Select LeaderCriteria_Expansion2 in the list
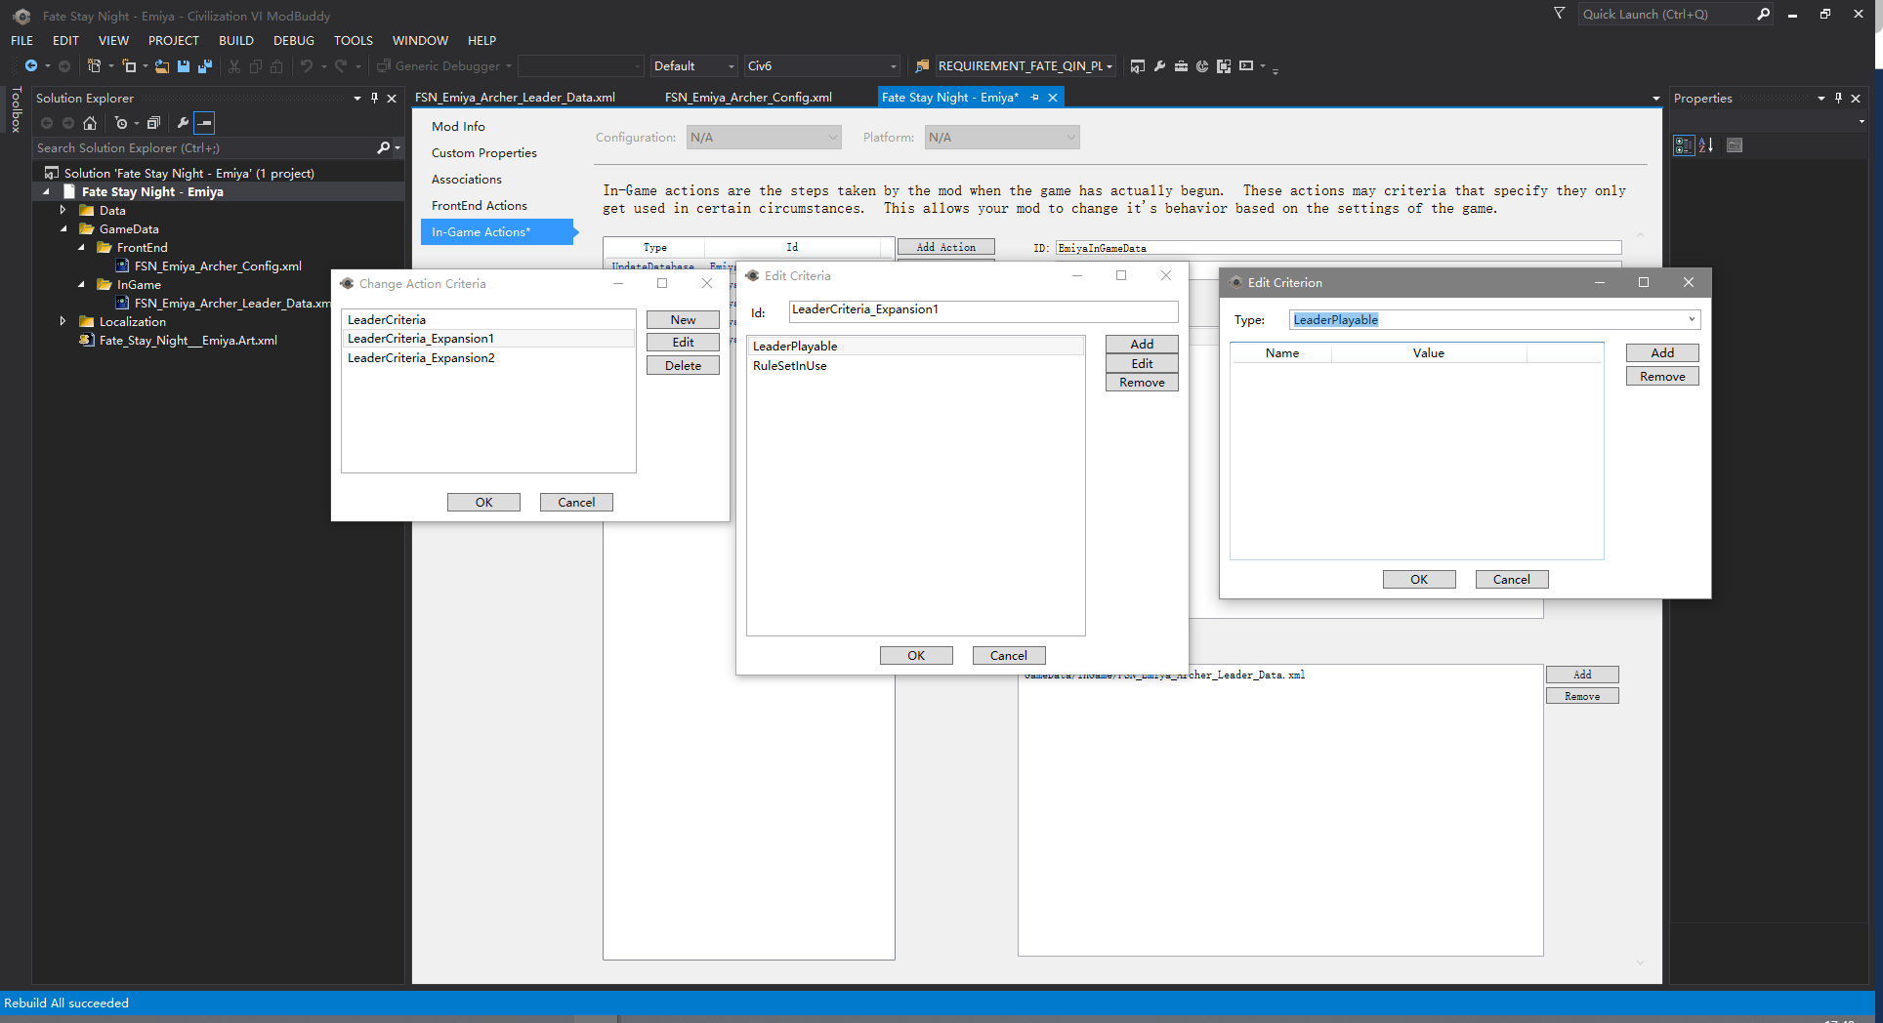Viewport: 1883px width, 1023px height. [488, 358]
